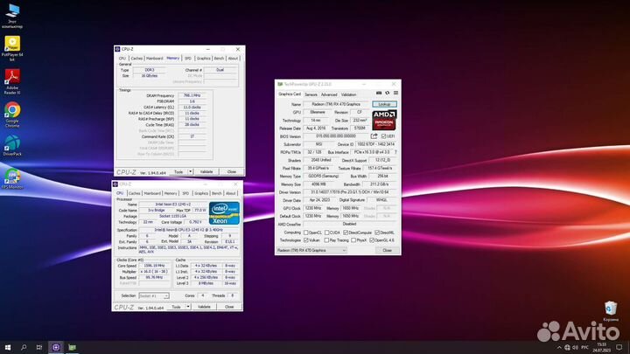Open the Windows Start menu

[8, 347]
